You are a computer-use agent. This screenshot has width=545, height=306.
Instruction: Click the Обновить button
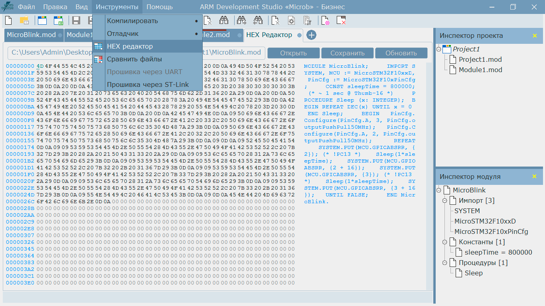tap(401, 53)
